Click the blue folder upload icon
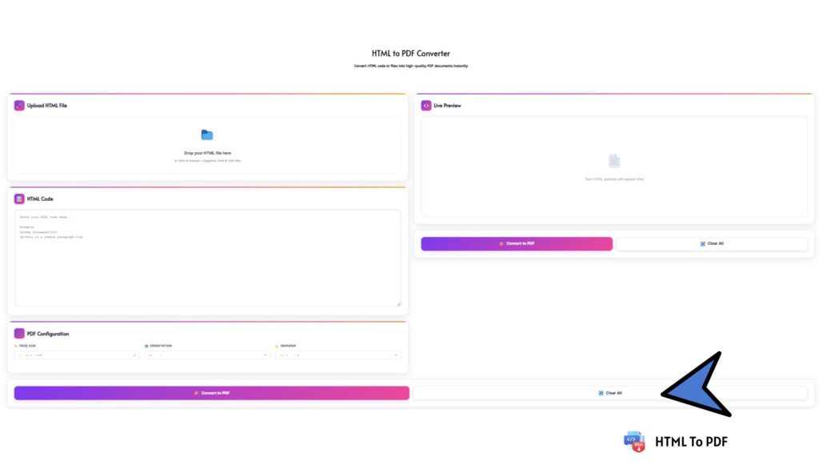 pyautogui.click(x=207, y=135)
